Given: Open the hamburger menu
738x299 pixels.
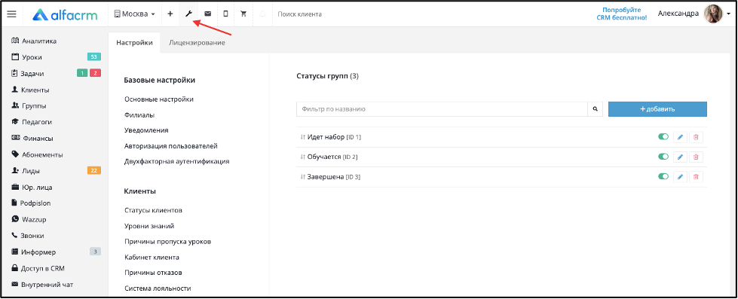Looking at the screenshot, I should tap(11, 14).
